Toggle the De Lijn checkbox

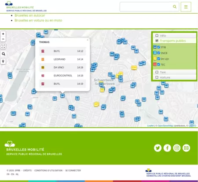[158, 59]
